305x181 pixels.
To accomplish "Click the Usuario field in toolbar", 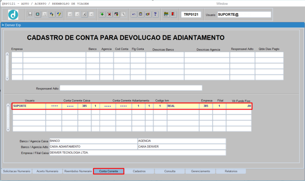I will coord(244,15).
